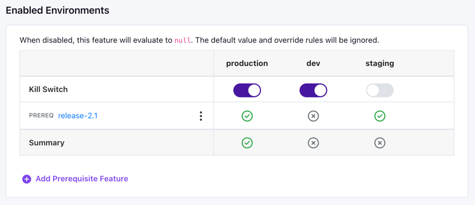Open the release-2.1 feature link
The width and height of the screenshot is (475, 205).
coord(78,116)
